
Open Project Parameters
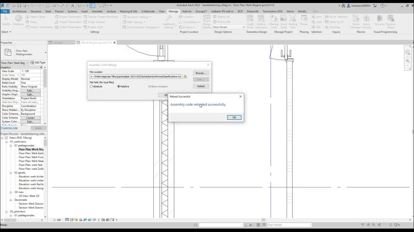point(68,17)
